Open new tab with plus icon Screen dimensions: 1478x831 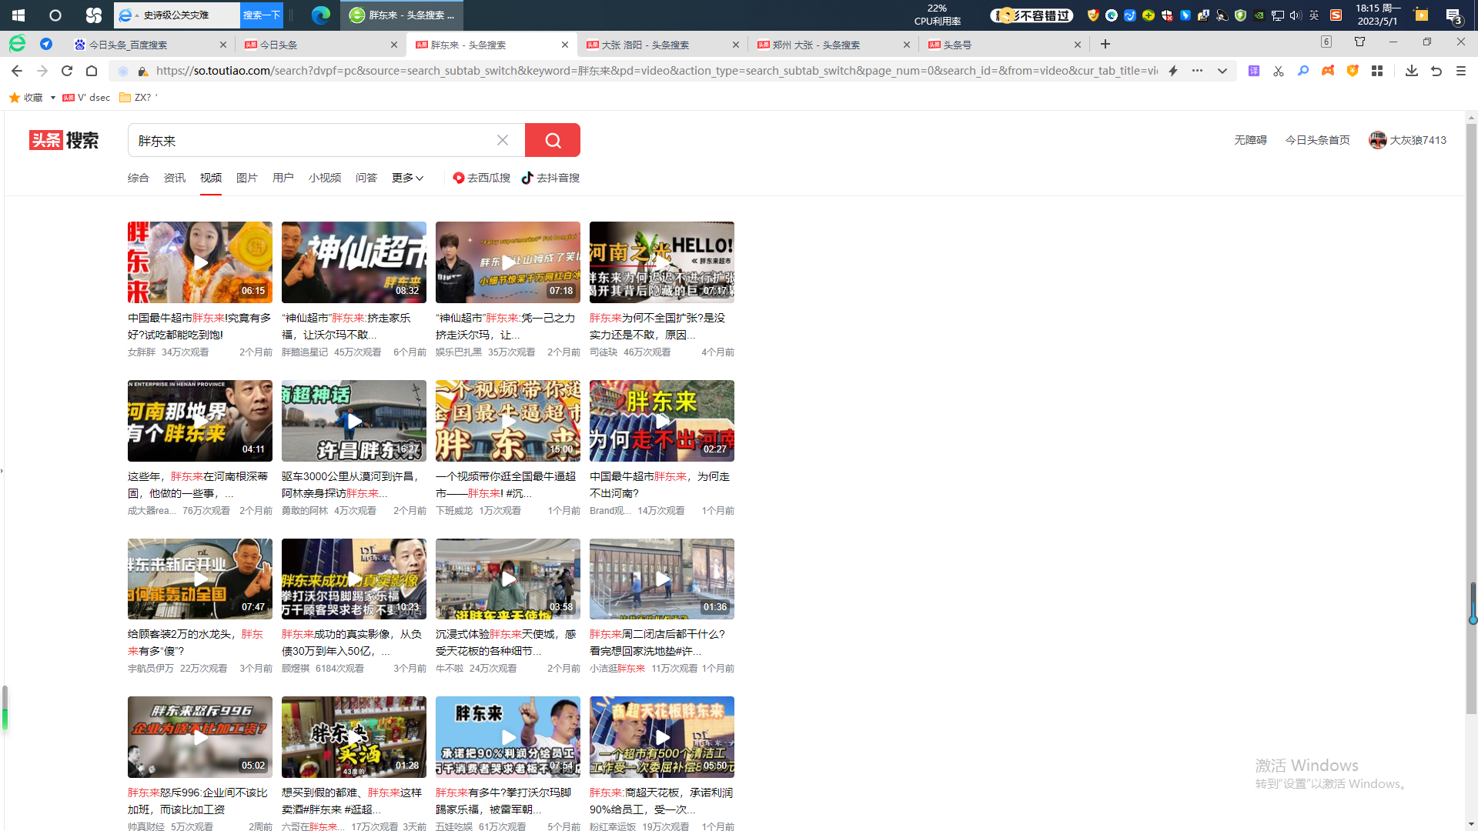coord(1105,45)
